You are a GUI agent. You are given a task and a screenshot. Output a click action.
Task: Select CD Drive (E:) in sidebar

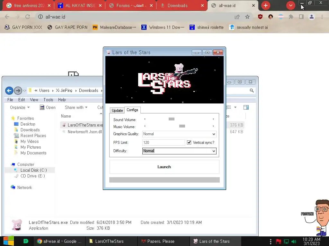tap(32, 176)
